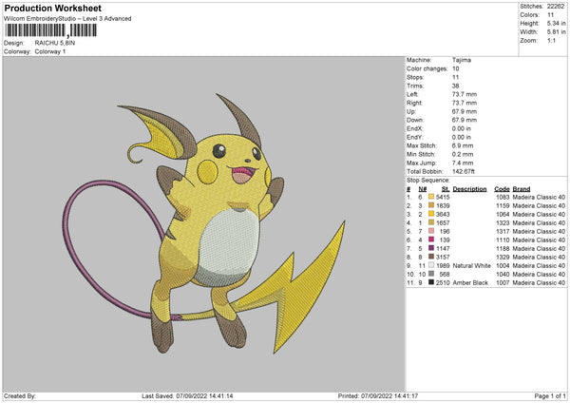Click the 'Created By:' footer label
Viewport: 570px width, 403px height.
(20, 395)
